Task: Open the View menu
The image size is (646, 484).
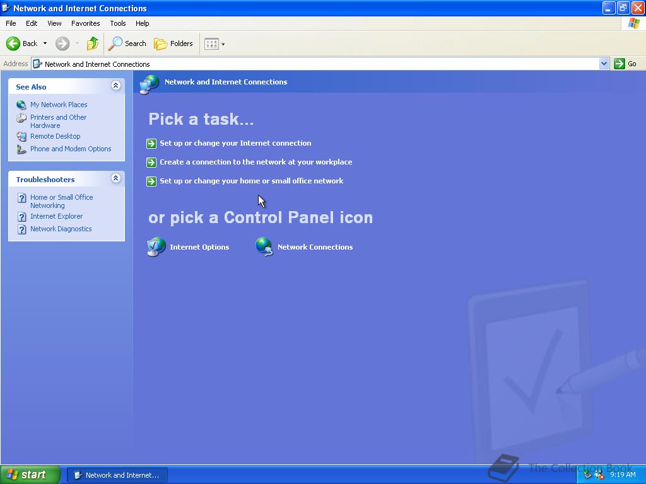Action: (54, 23)
